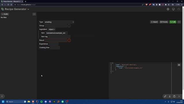Collapse sidebar with left chevron button
184x104 pixels.
point(2,96)
